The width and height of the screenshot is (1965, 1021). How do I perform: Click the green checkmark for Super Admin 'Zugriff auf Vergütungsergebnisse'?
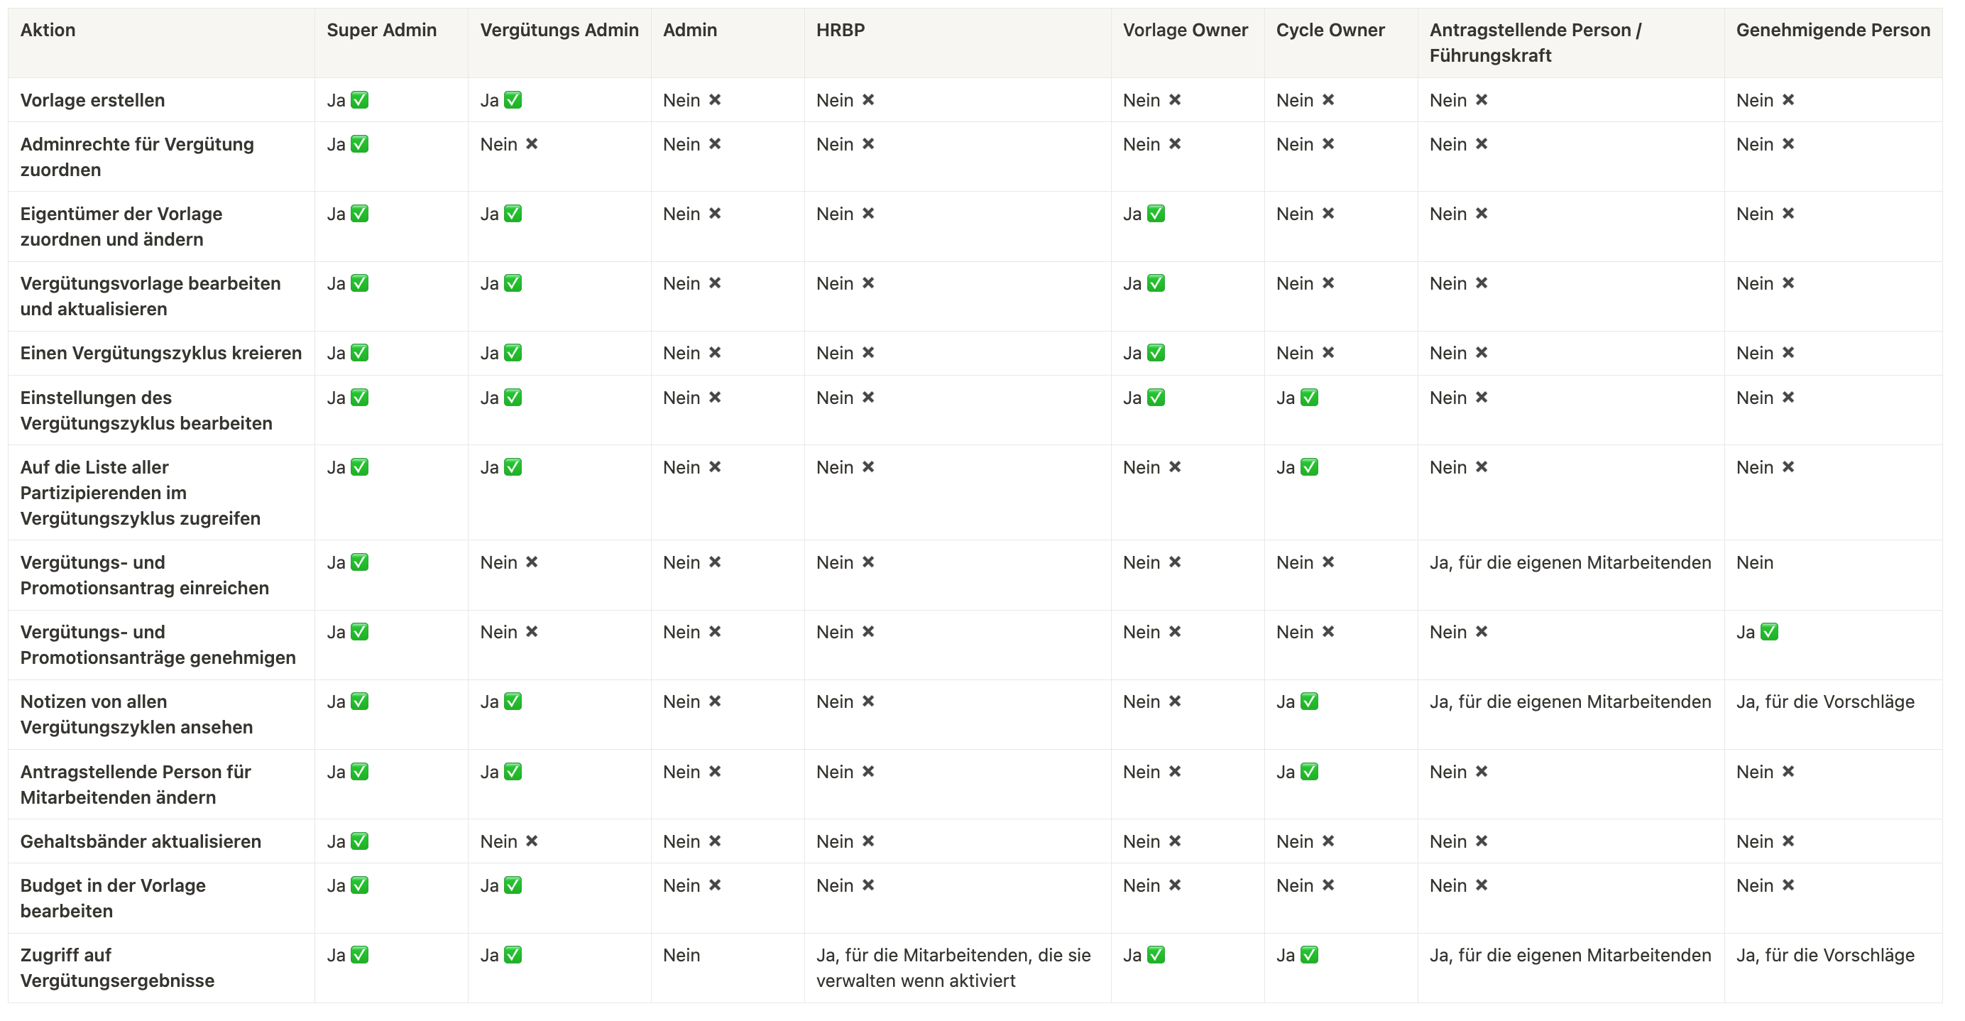pos(359,956)
